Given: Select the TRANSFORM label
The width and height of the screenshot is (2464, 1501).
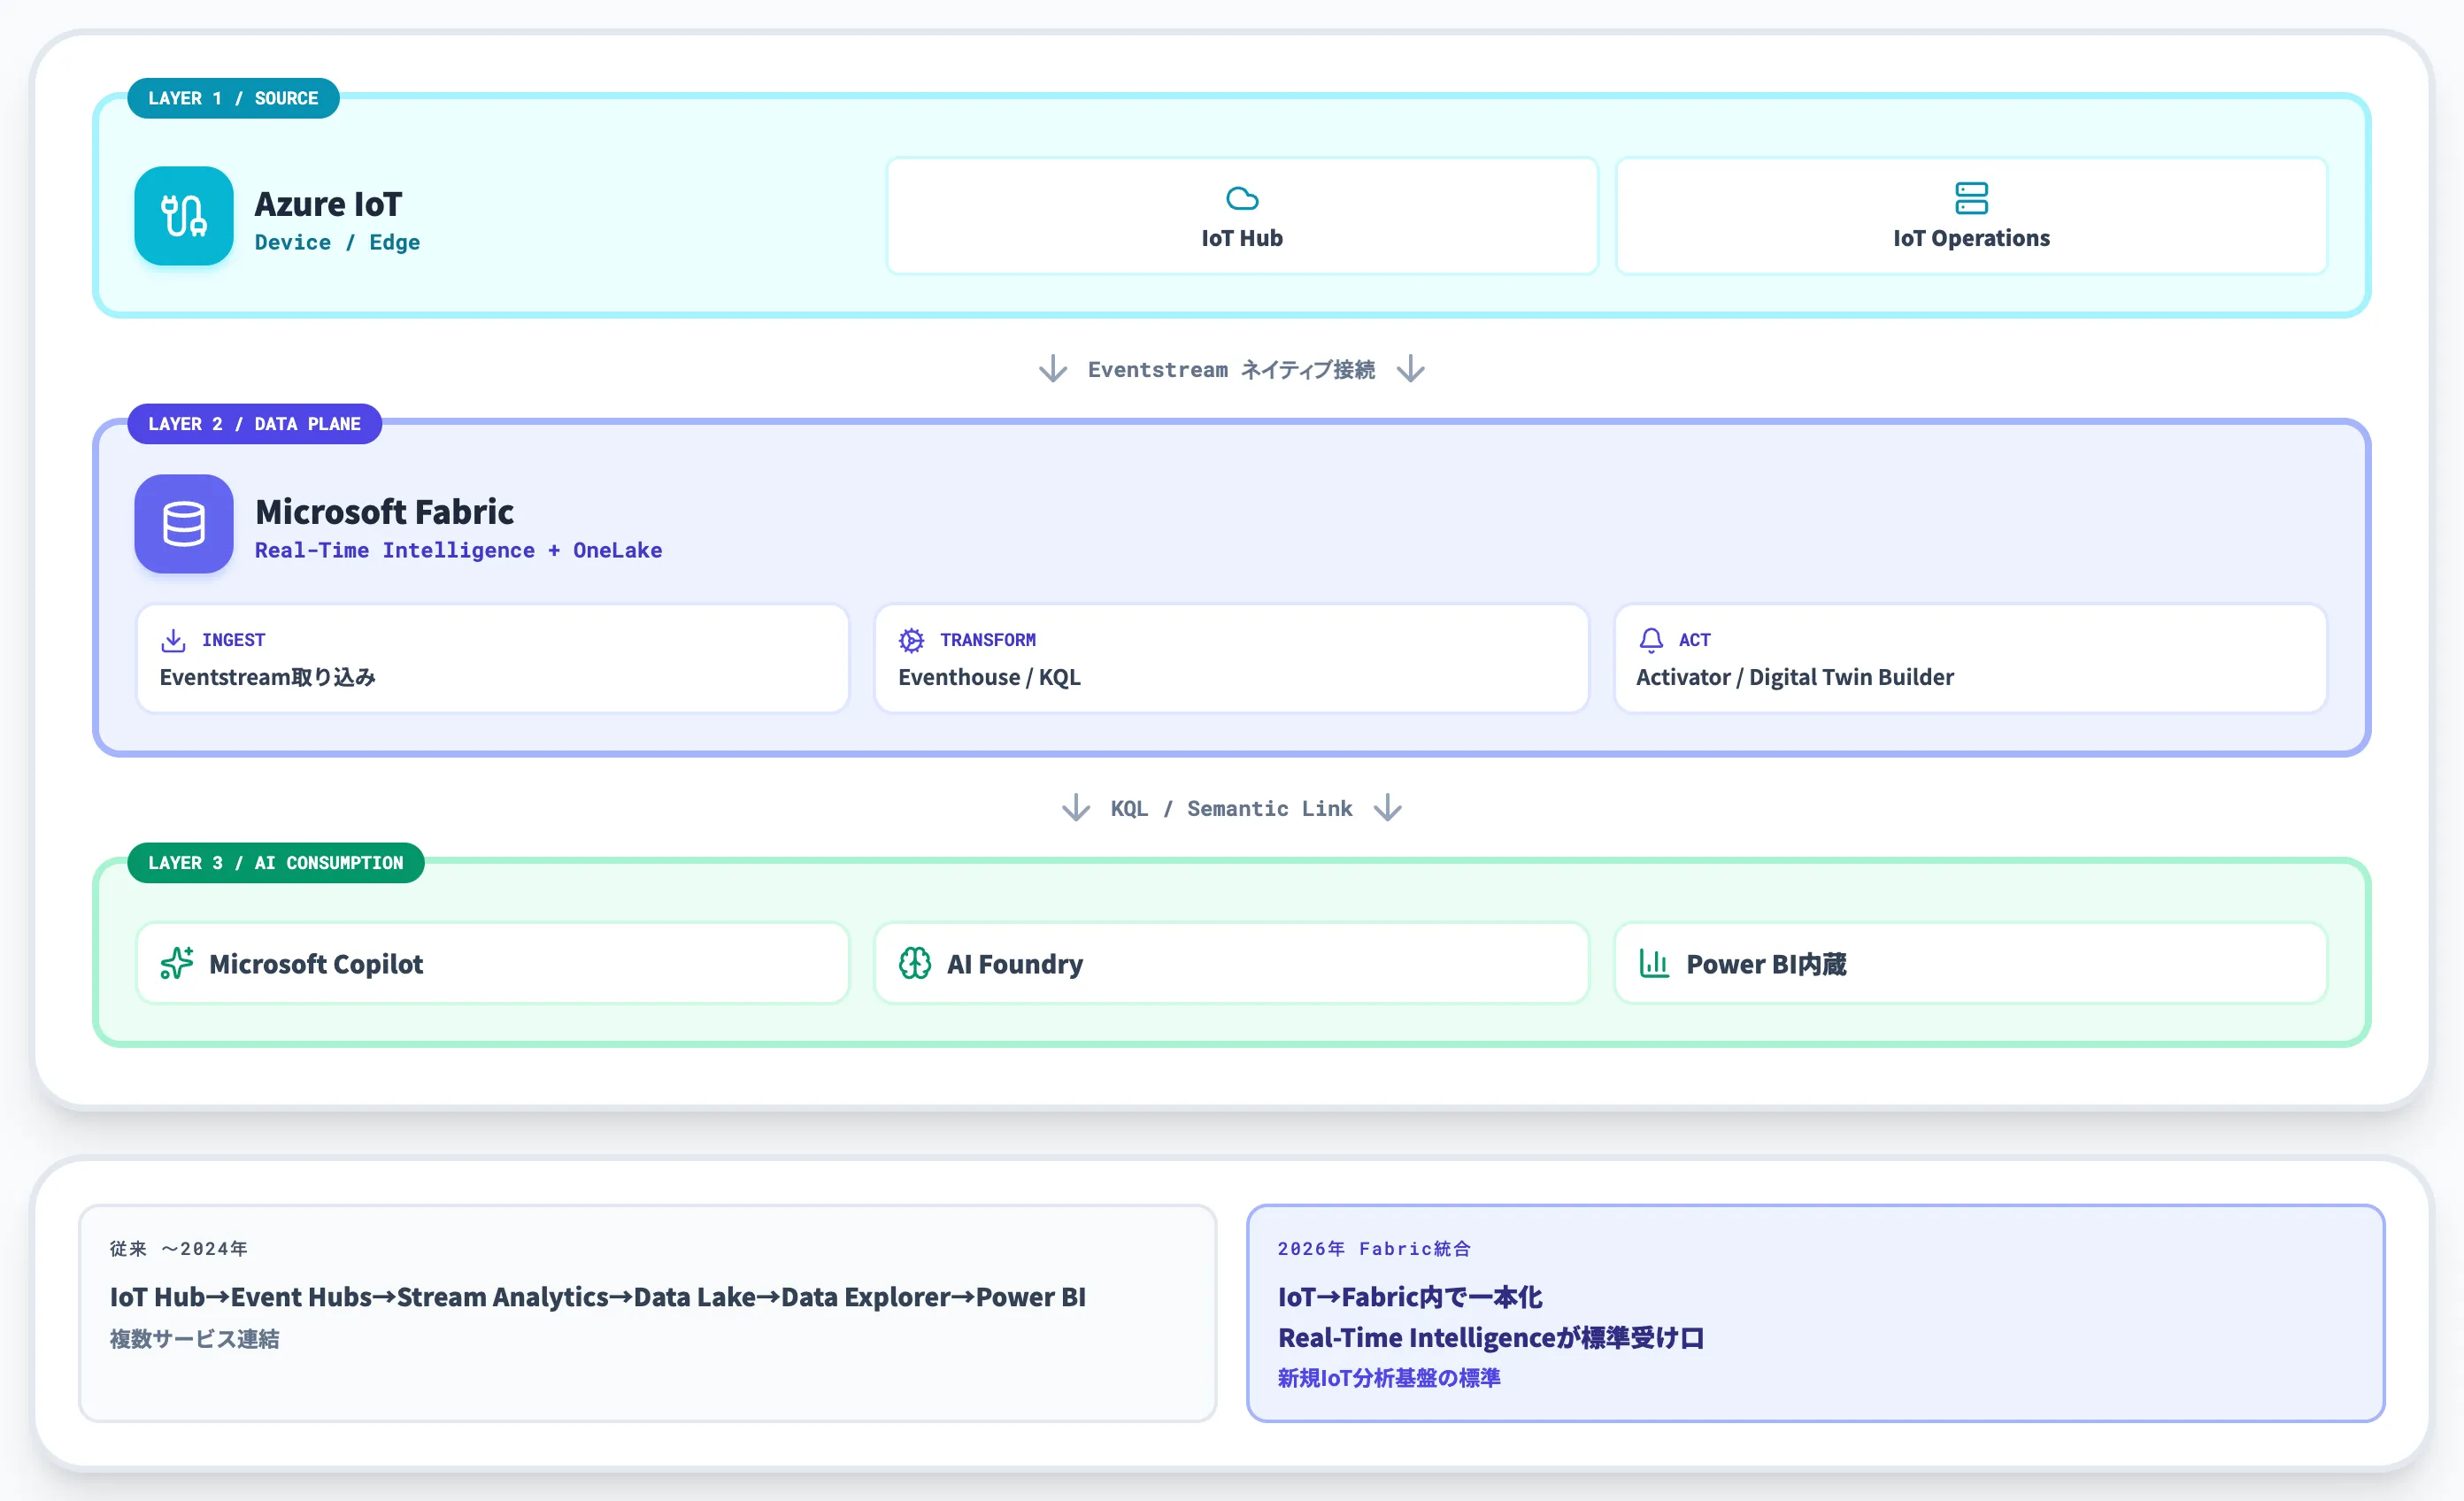Looking at the screenshot, I should coord(988,640).
